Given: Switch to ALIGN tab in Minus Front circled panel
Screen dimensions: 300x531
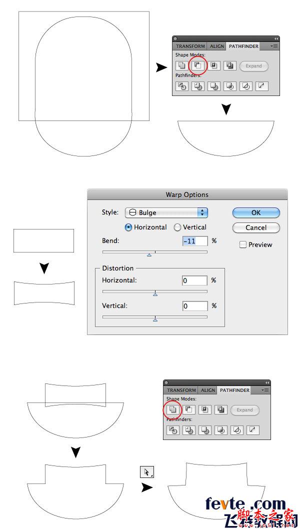Looking at the screenshot, I should [x=217, y=46].
